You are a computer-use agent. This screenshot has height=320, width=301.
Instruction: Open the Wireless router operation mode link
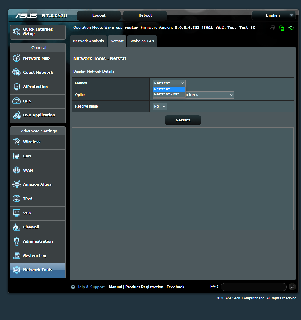point(121,28)
